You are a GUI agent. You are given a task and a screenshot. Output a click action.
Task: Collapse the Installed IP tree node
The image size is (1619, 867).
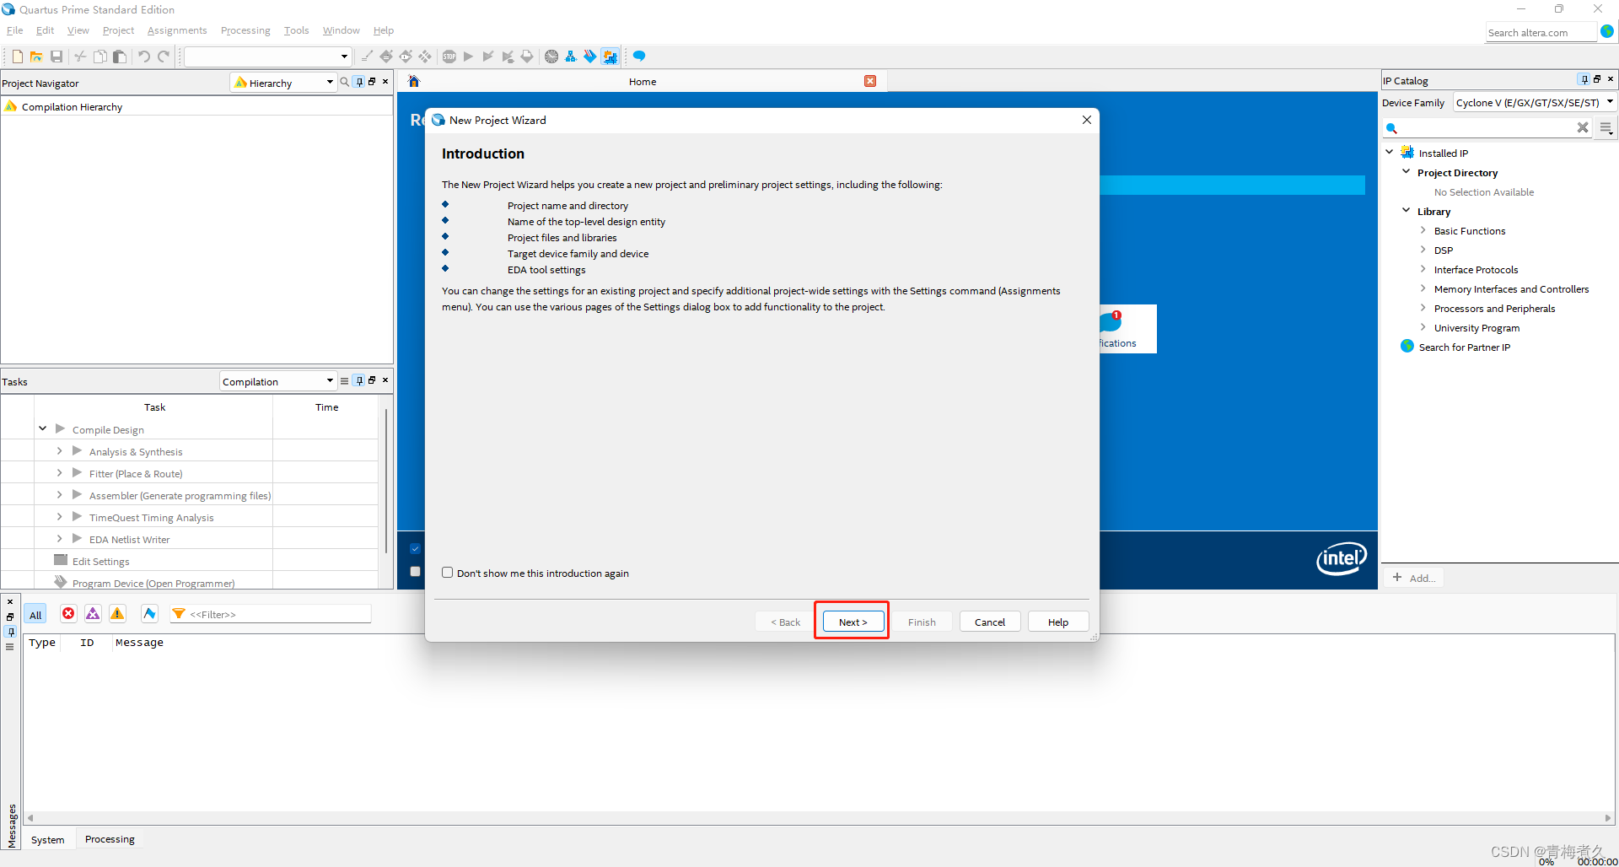tap(1389, 152)
